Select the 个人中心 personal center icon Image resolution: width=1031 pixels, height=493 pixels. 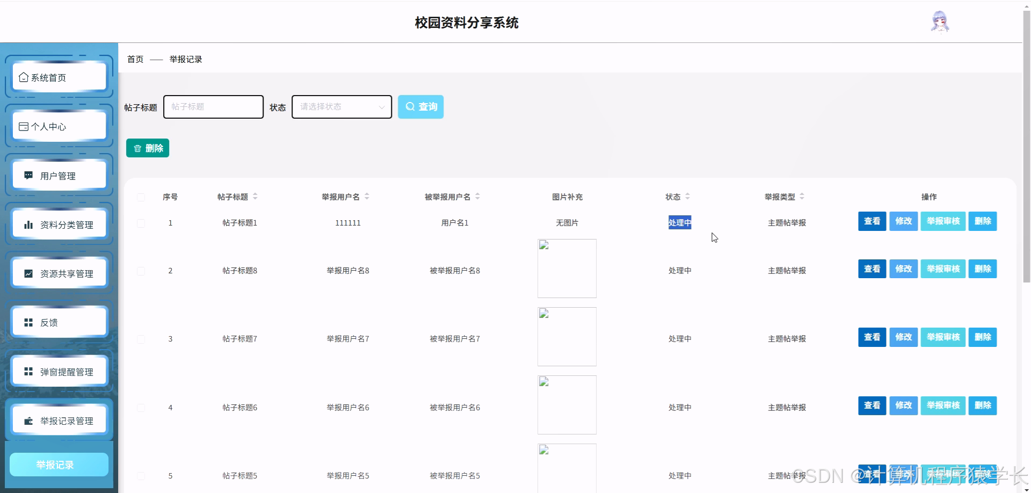(x=23, y=126)
